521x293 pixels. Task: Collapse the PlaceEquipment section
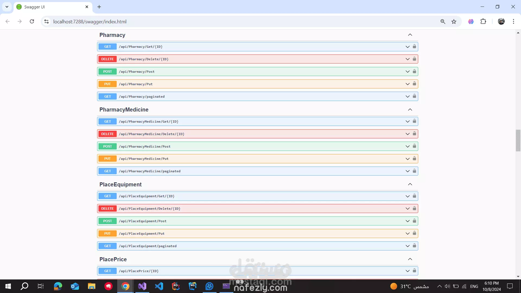pos(410,184)
